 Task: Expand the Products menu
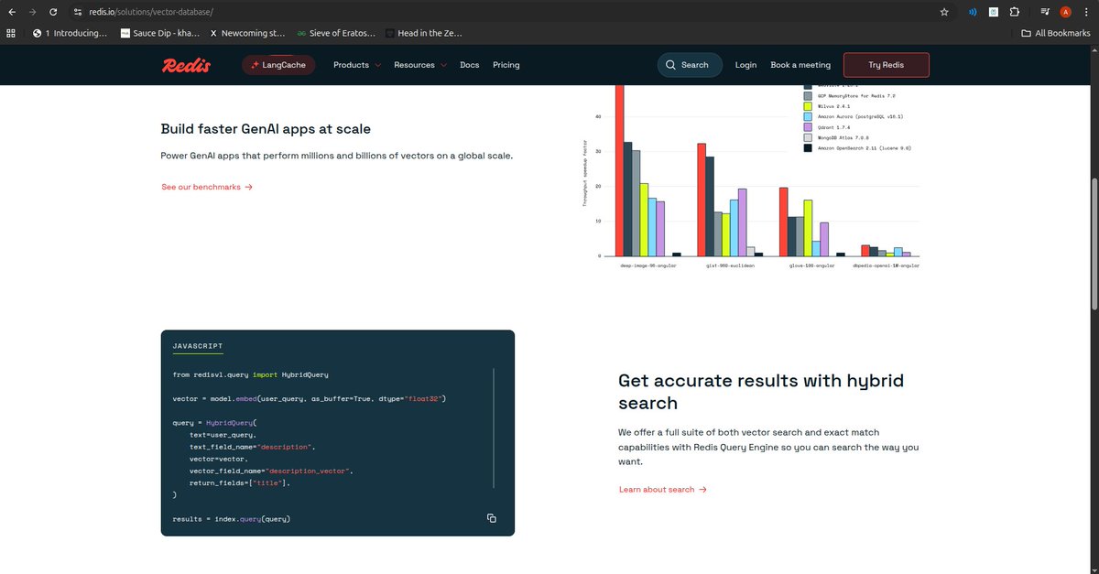[x=355, y=65]
